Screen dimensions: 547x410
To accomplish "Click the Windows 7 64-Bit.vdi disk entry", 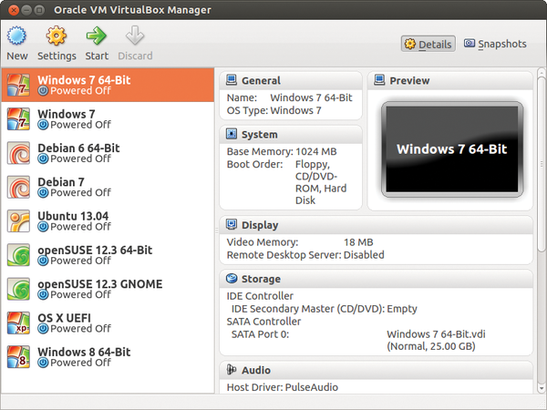I will (436, 340).
